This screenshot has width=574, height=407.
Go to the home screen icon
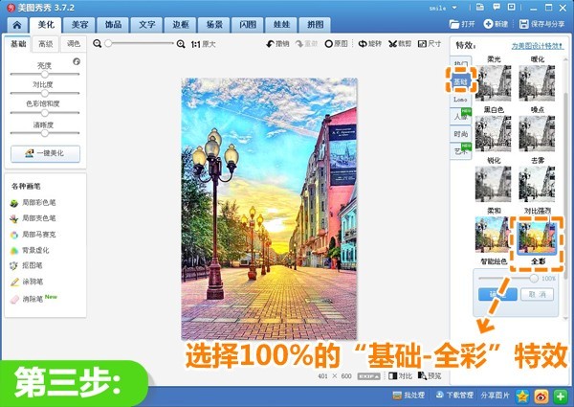[x=17, y=25]
